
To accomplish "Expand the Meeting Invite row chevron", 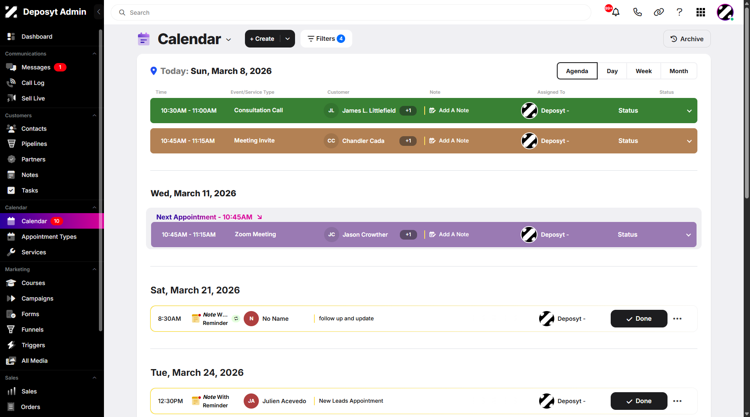I will (x=689, y=141).
